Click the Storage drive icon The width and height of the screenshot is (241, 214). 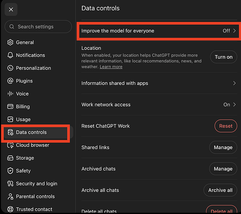click(10, 158)
